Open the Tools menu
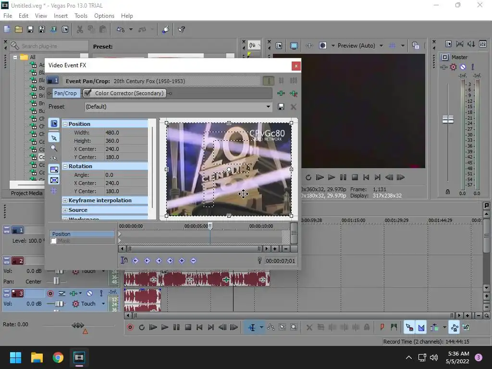This screenshot has height=369, width=492. pos(81,16)
